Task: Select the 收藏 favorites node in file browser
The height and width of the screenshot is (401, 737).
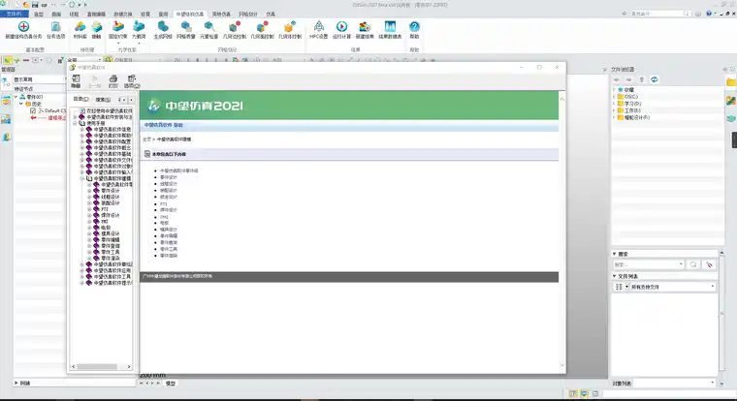Action: pos(629,89)
